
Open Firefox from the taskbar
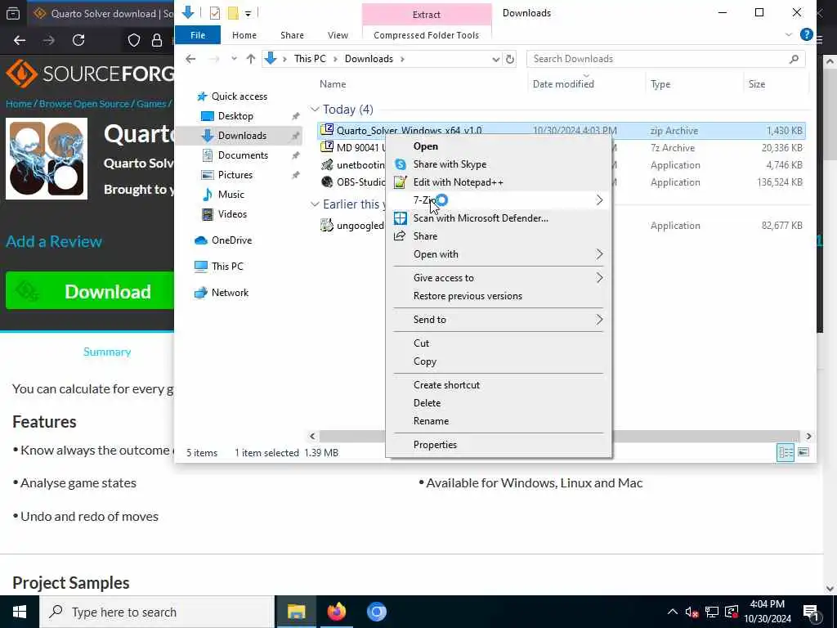[x=336, y=612]
